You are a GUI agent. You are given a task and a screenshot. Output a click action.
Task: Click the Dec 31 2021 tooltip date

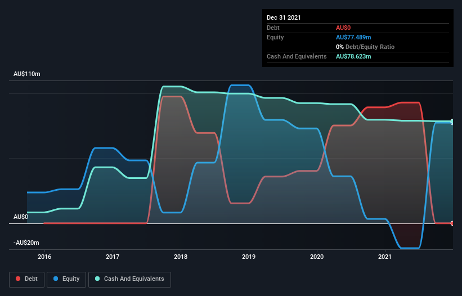click(x=284, y=17)
